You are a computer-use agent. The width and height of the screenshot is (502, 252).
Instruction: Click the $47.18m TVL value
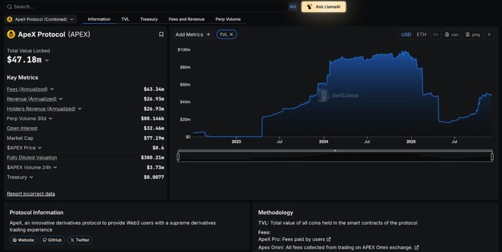(25, 60)
